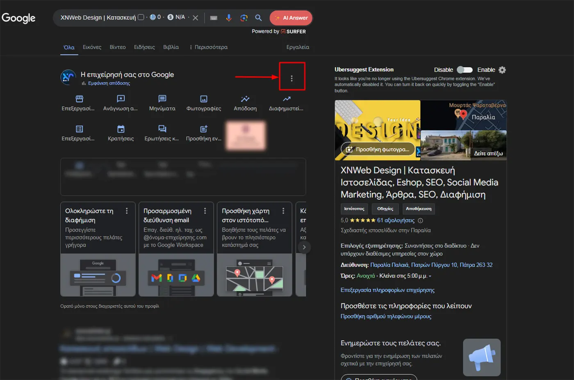
Task: Open Ανάγνωση αξιολογήσεων reviews icon
Action: pyautogui.click(x=121, y=99)
